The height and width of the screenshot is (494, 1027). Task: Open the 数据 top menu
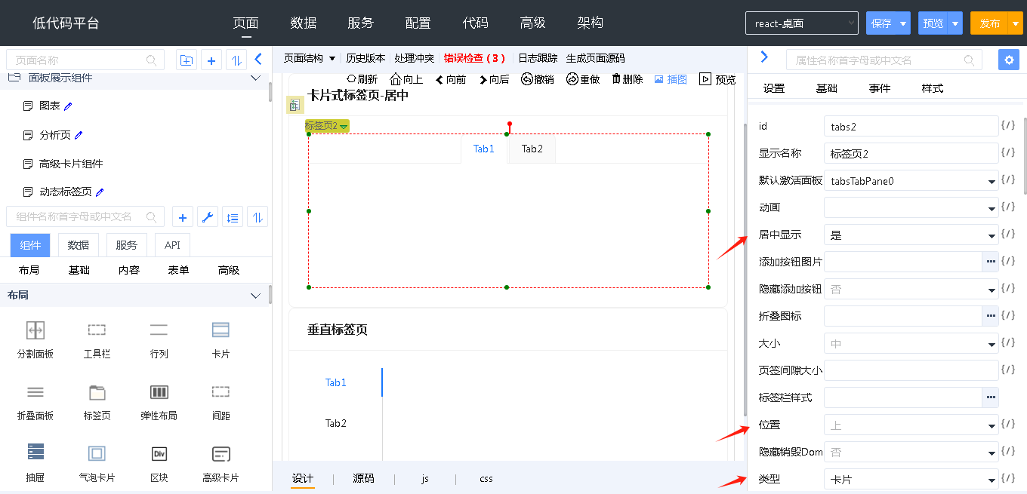tap(304, 23)
